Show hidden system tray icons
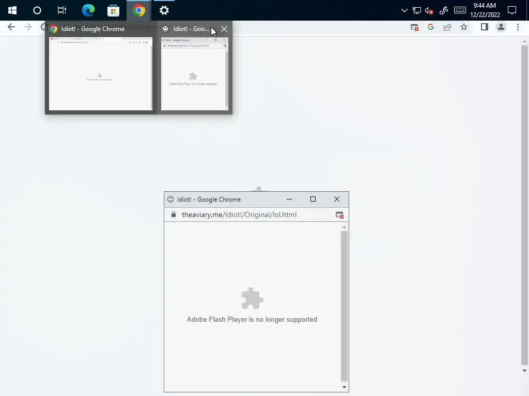 (404, 10)
